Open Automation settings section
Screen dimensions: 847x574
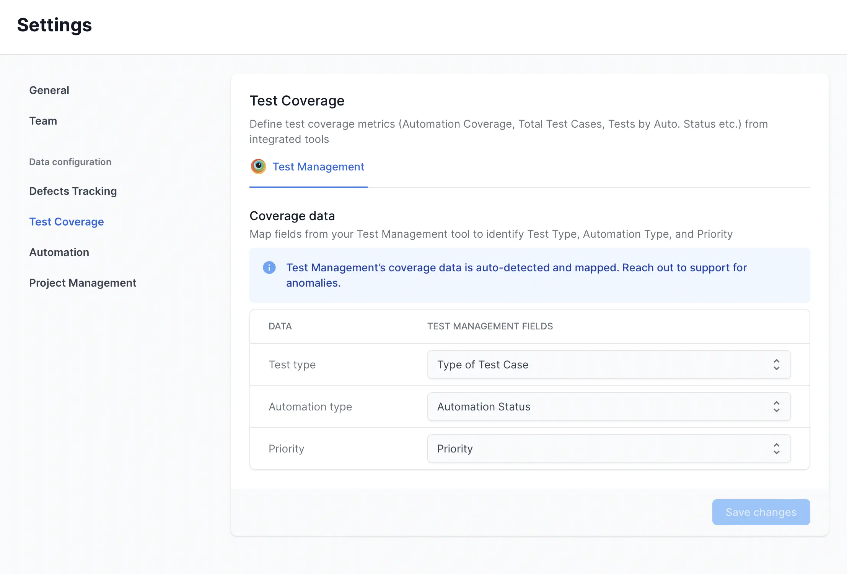(59, 252)
